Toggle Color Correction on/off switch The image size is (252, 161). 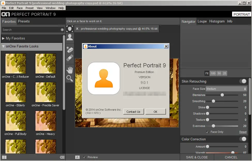pyautogui.click(x=243, y=139)
